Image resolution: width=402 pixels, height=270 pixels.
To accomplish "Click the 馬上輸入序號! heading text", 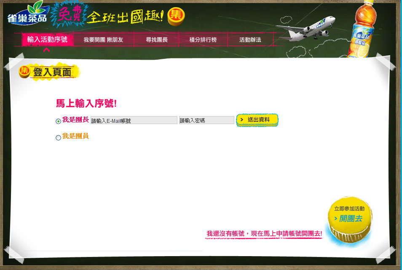I will (86, 103).
